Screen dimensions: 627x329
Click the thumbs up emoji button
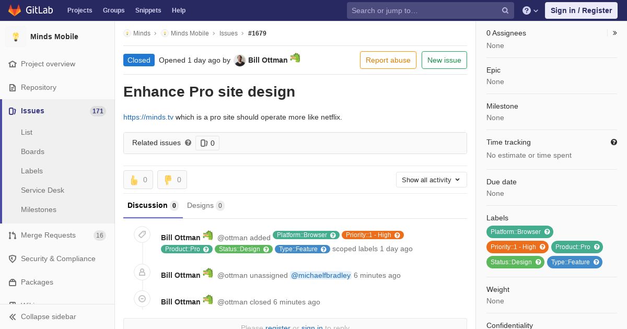(138, 180)
